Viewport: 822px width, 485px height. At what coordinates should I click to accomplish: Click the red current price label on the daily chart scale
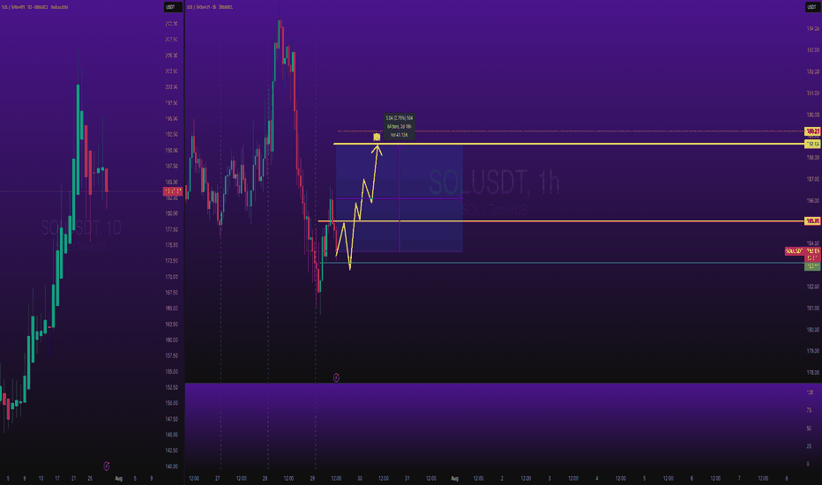173,192
